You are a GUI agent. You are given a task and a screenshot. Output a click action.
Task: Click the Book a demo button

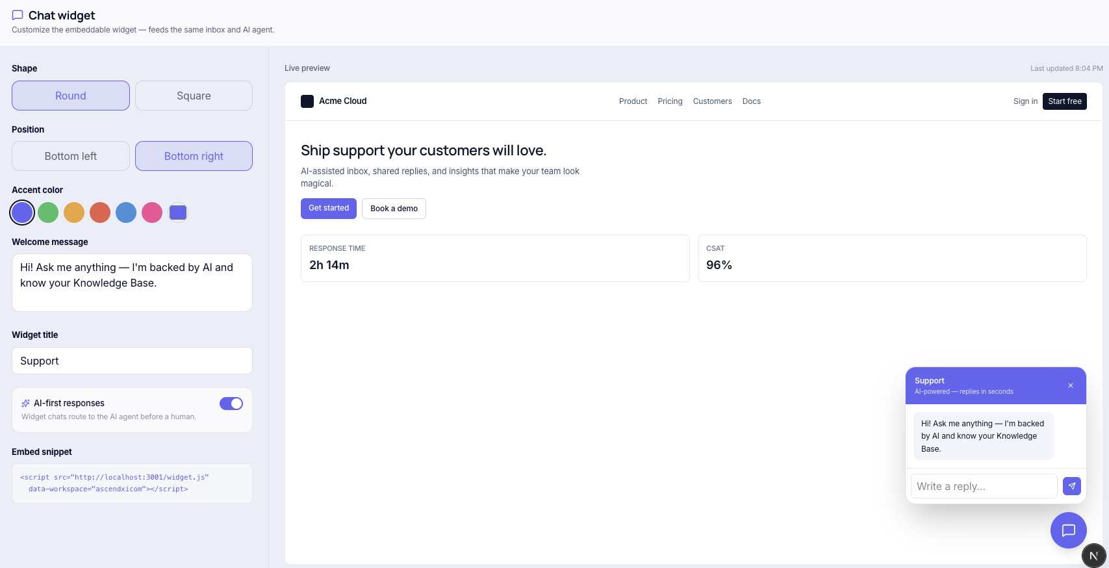[x=394, y=209]
